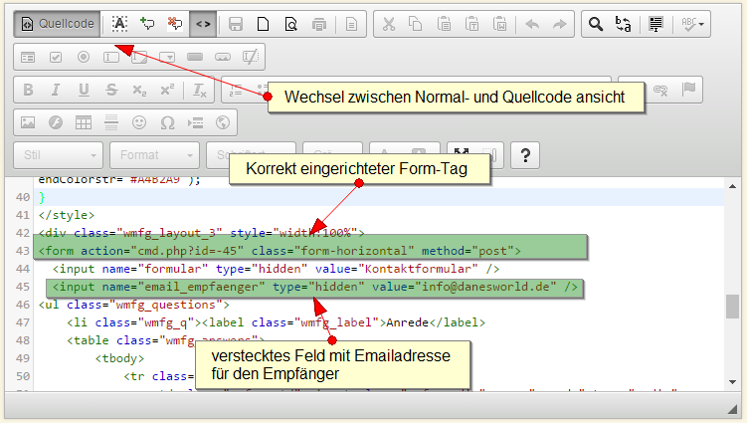Create a New Page document

(x=264, y=23)
